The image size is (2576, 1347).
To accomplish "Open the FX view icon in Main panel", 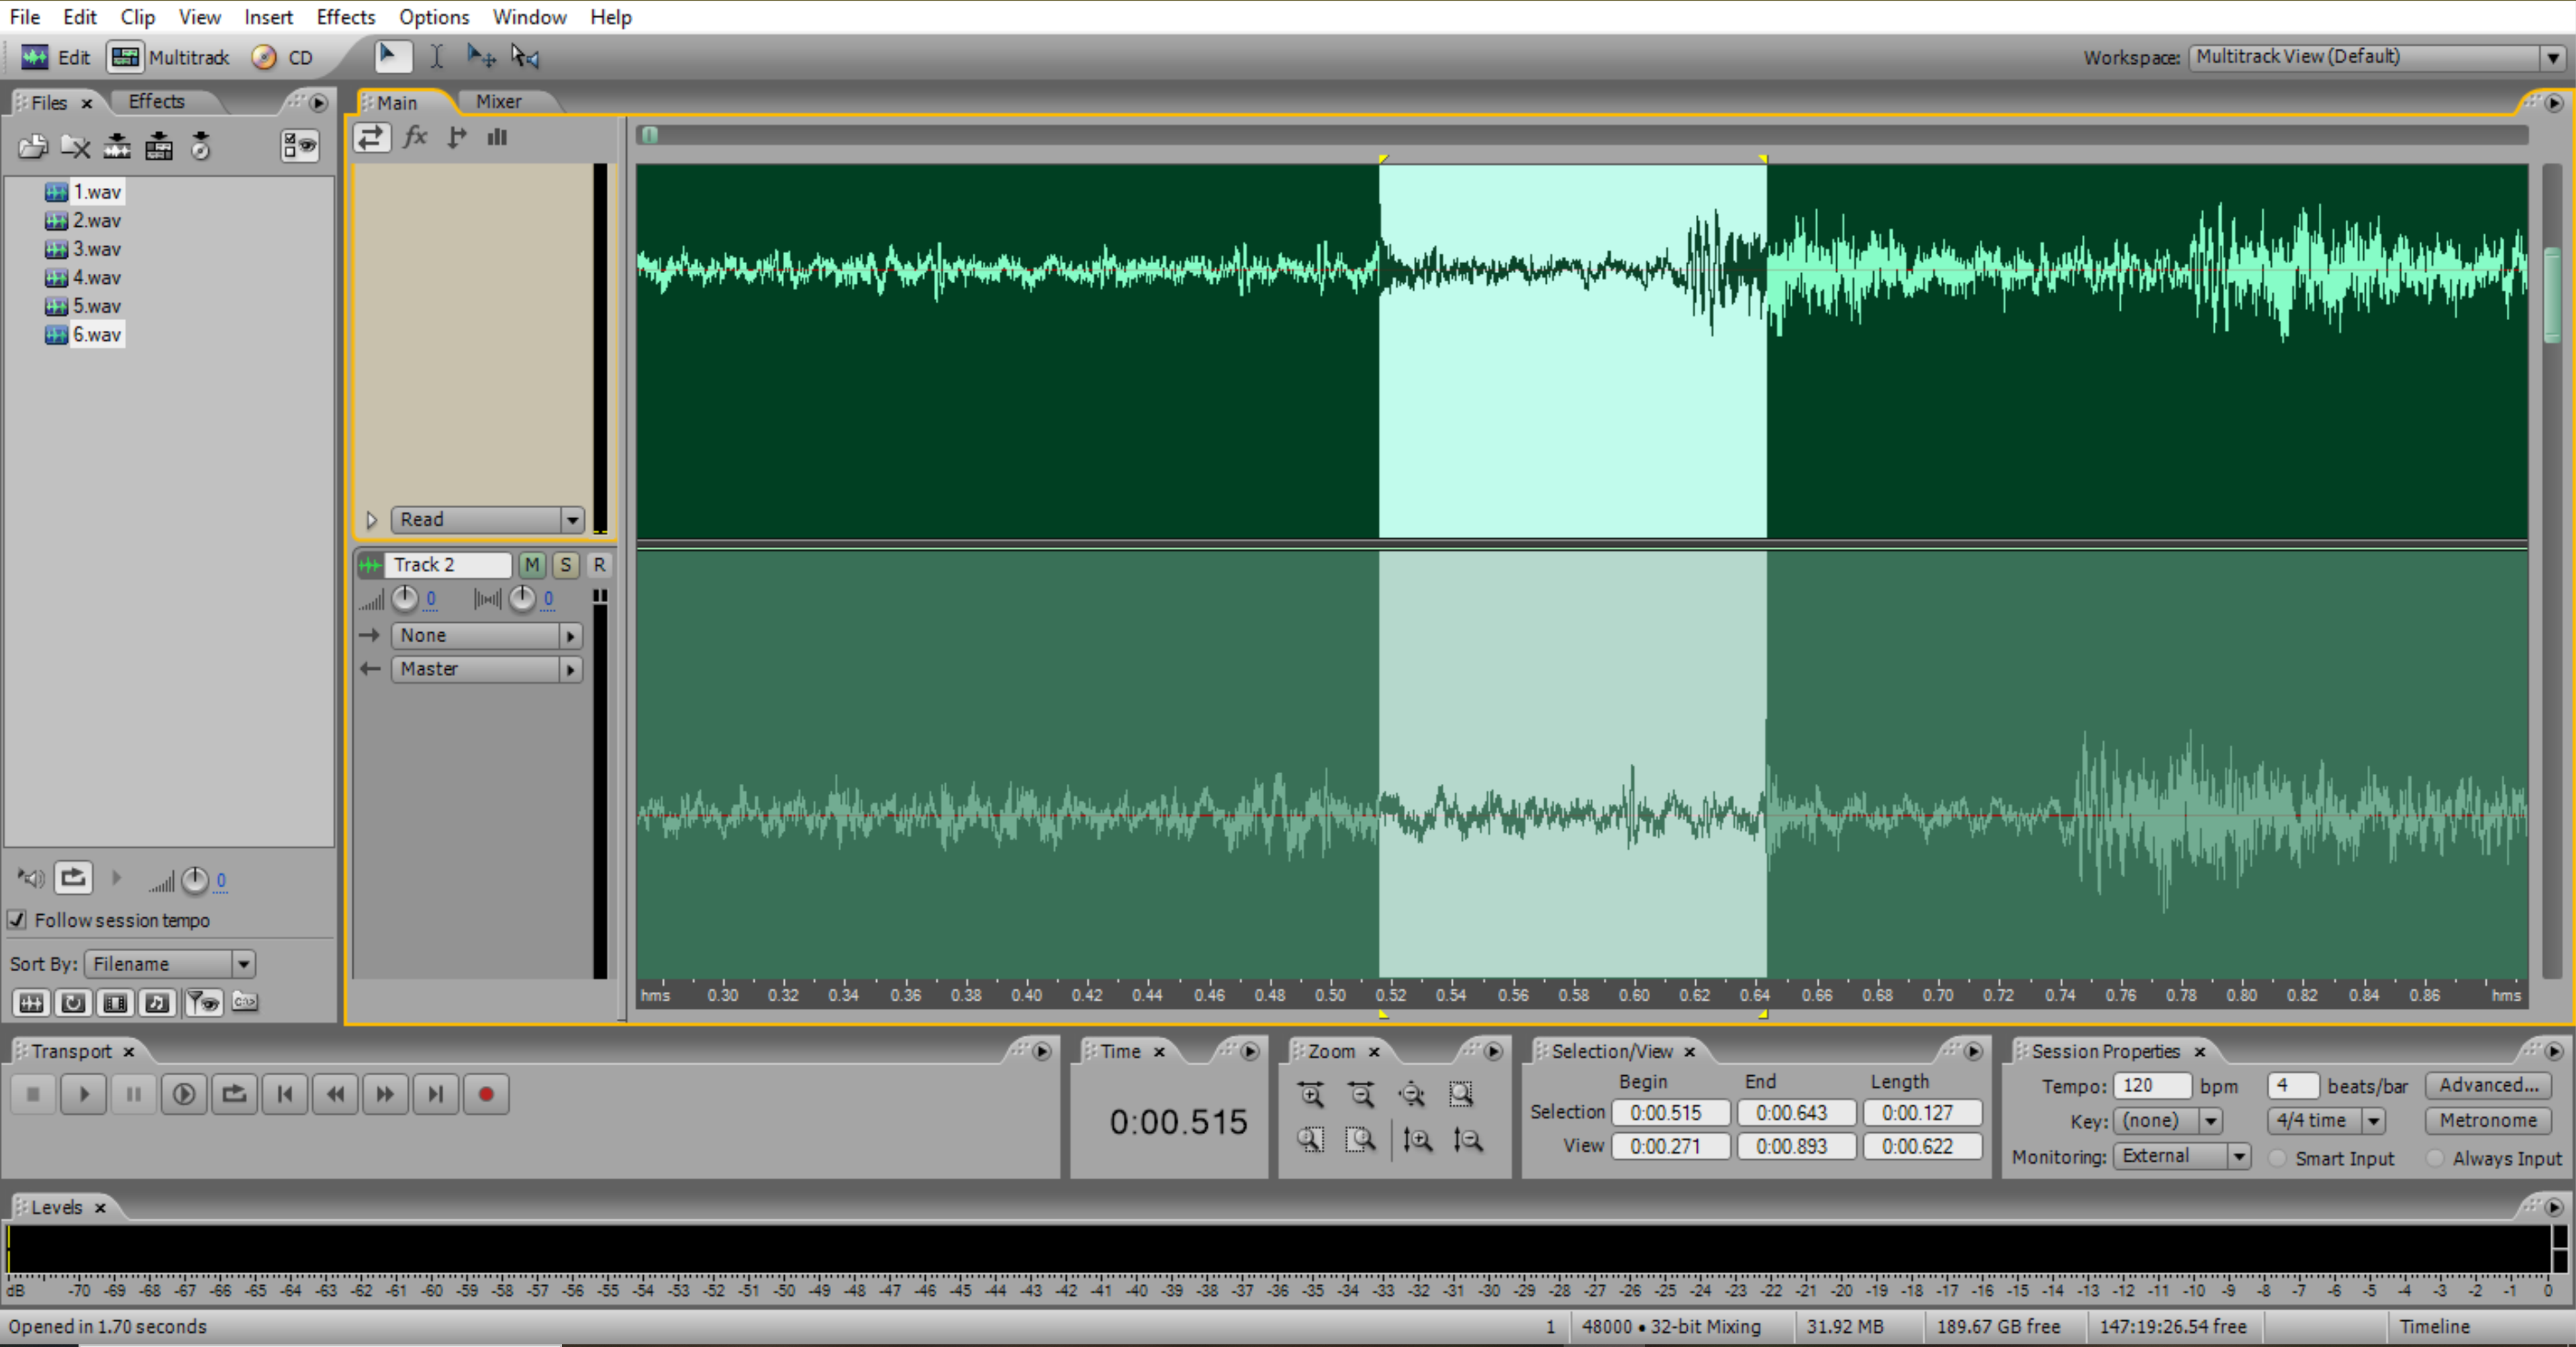I will (415, 137).
